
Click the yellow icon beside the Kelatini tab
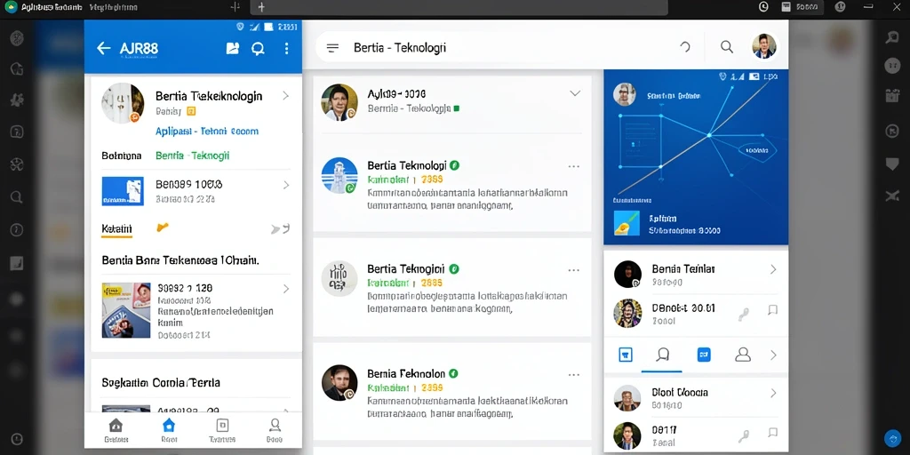pyautogui.click(x=163, y=227)
